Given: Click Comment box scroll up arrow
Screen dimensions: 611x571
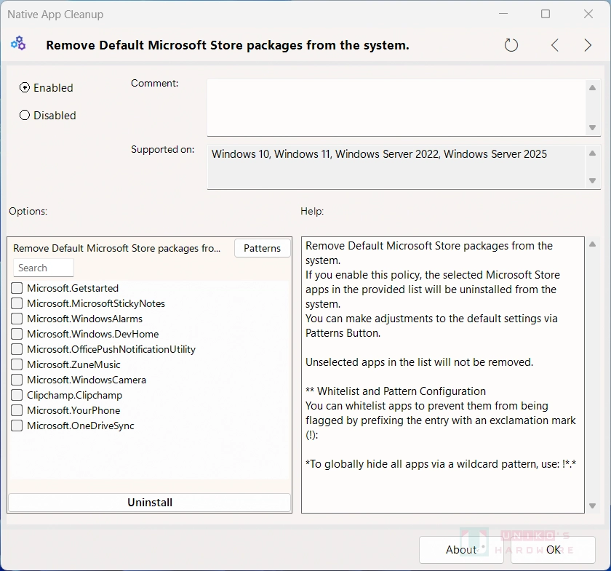Looking at the screenshot, I should pos(592,88).
